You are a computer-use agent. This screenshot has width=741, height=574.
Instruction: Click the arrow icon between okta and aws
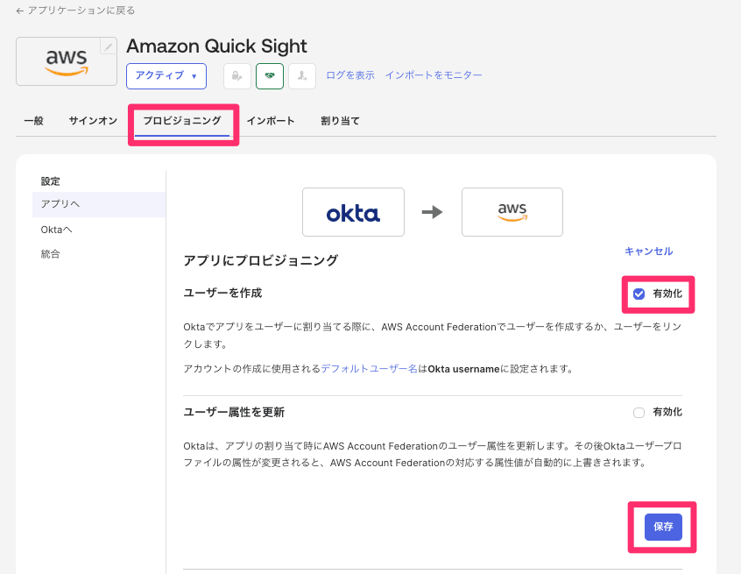[x=433, y=211]
